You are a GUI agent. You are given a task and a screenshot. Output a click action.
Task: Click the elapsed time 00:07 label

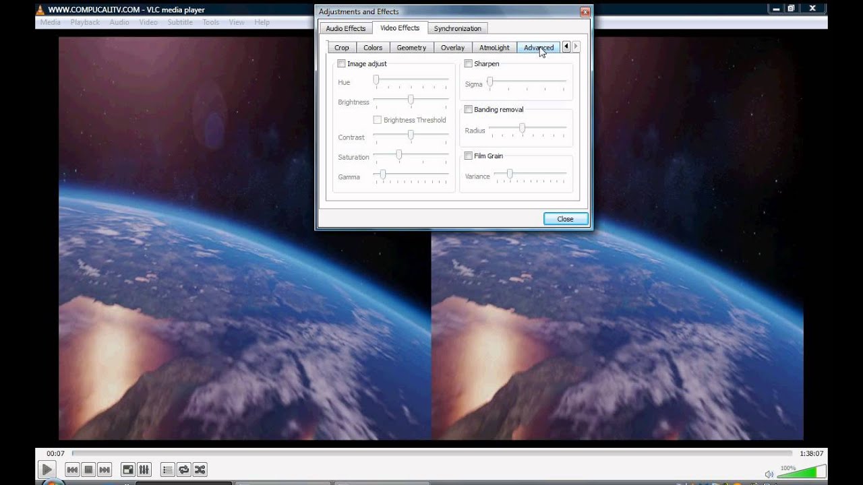click(55, 453)
